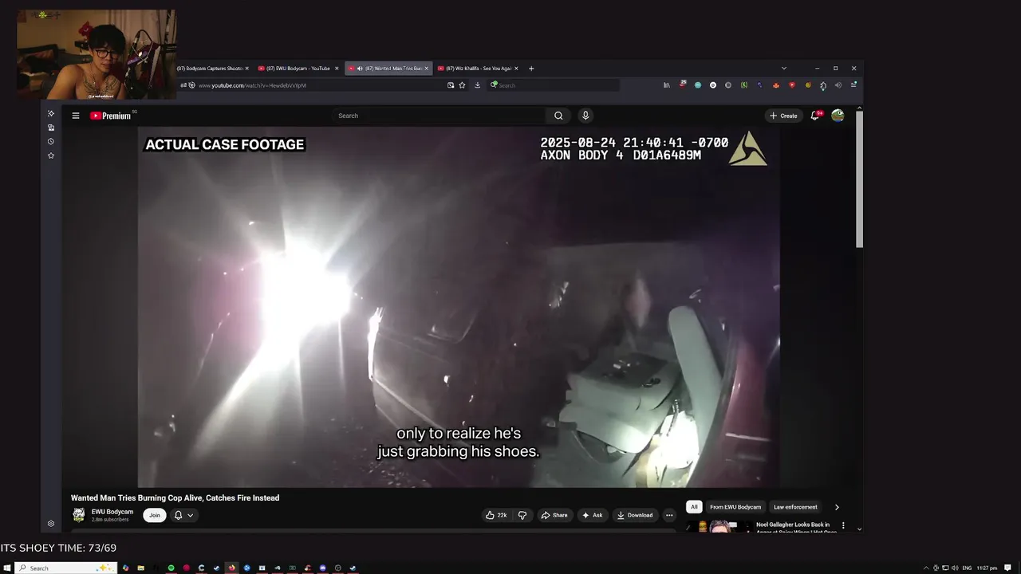Image resolution: width=1021 pixels, height=574 pixels.
Task: Open Bookmarks star icon in browser sidebar
Action: (x=51, y=155)
